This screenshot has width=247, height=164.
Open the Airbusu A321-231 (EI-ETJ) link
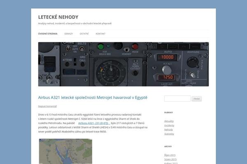pos(94,123)
